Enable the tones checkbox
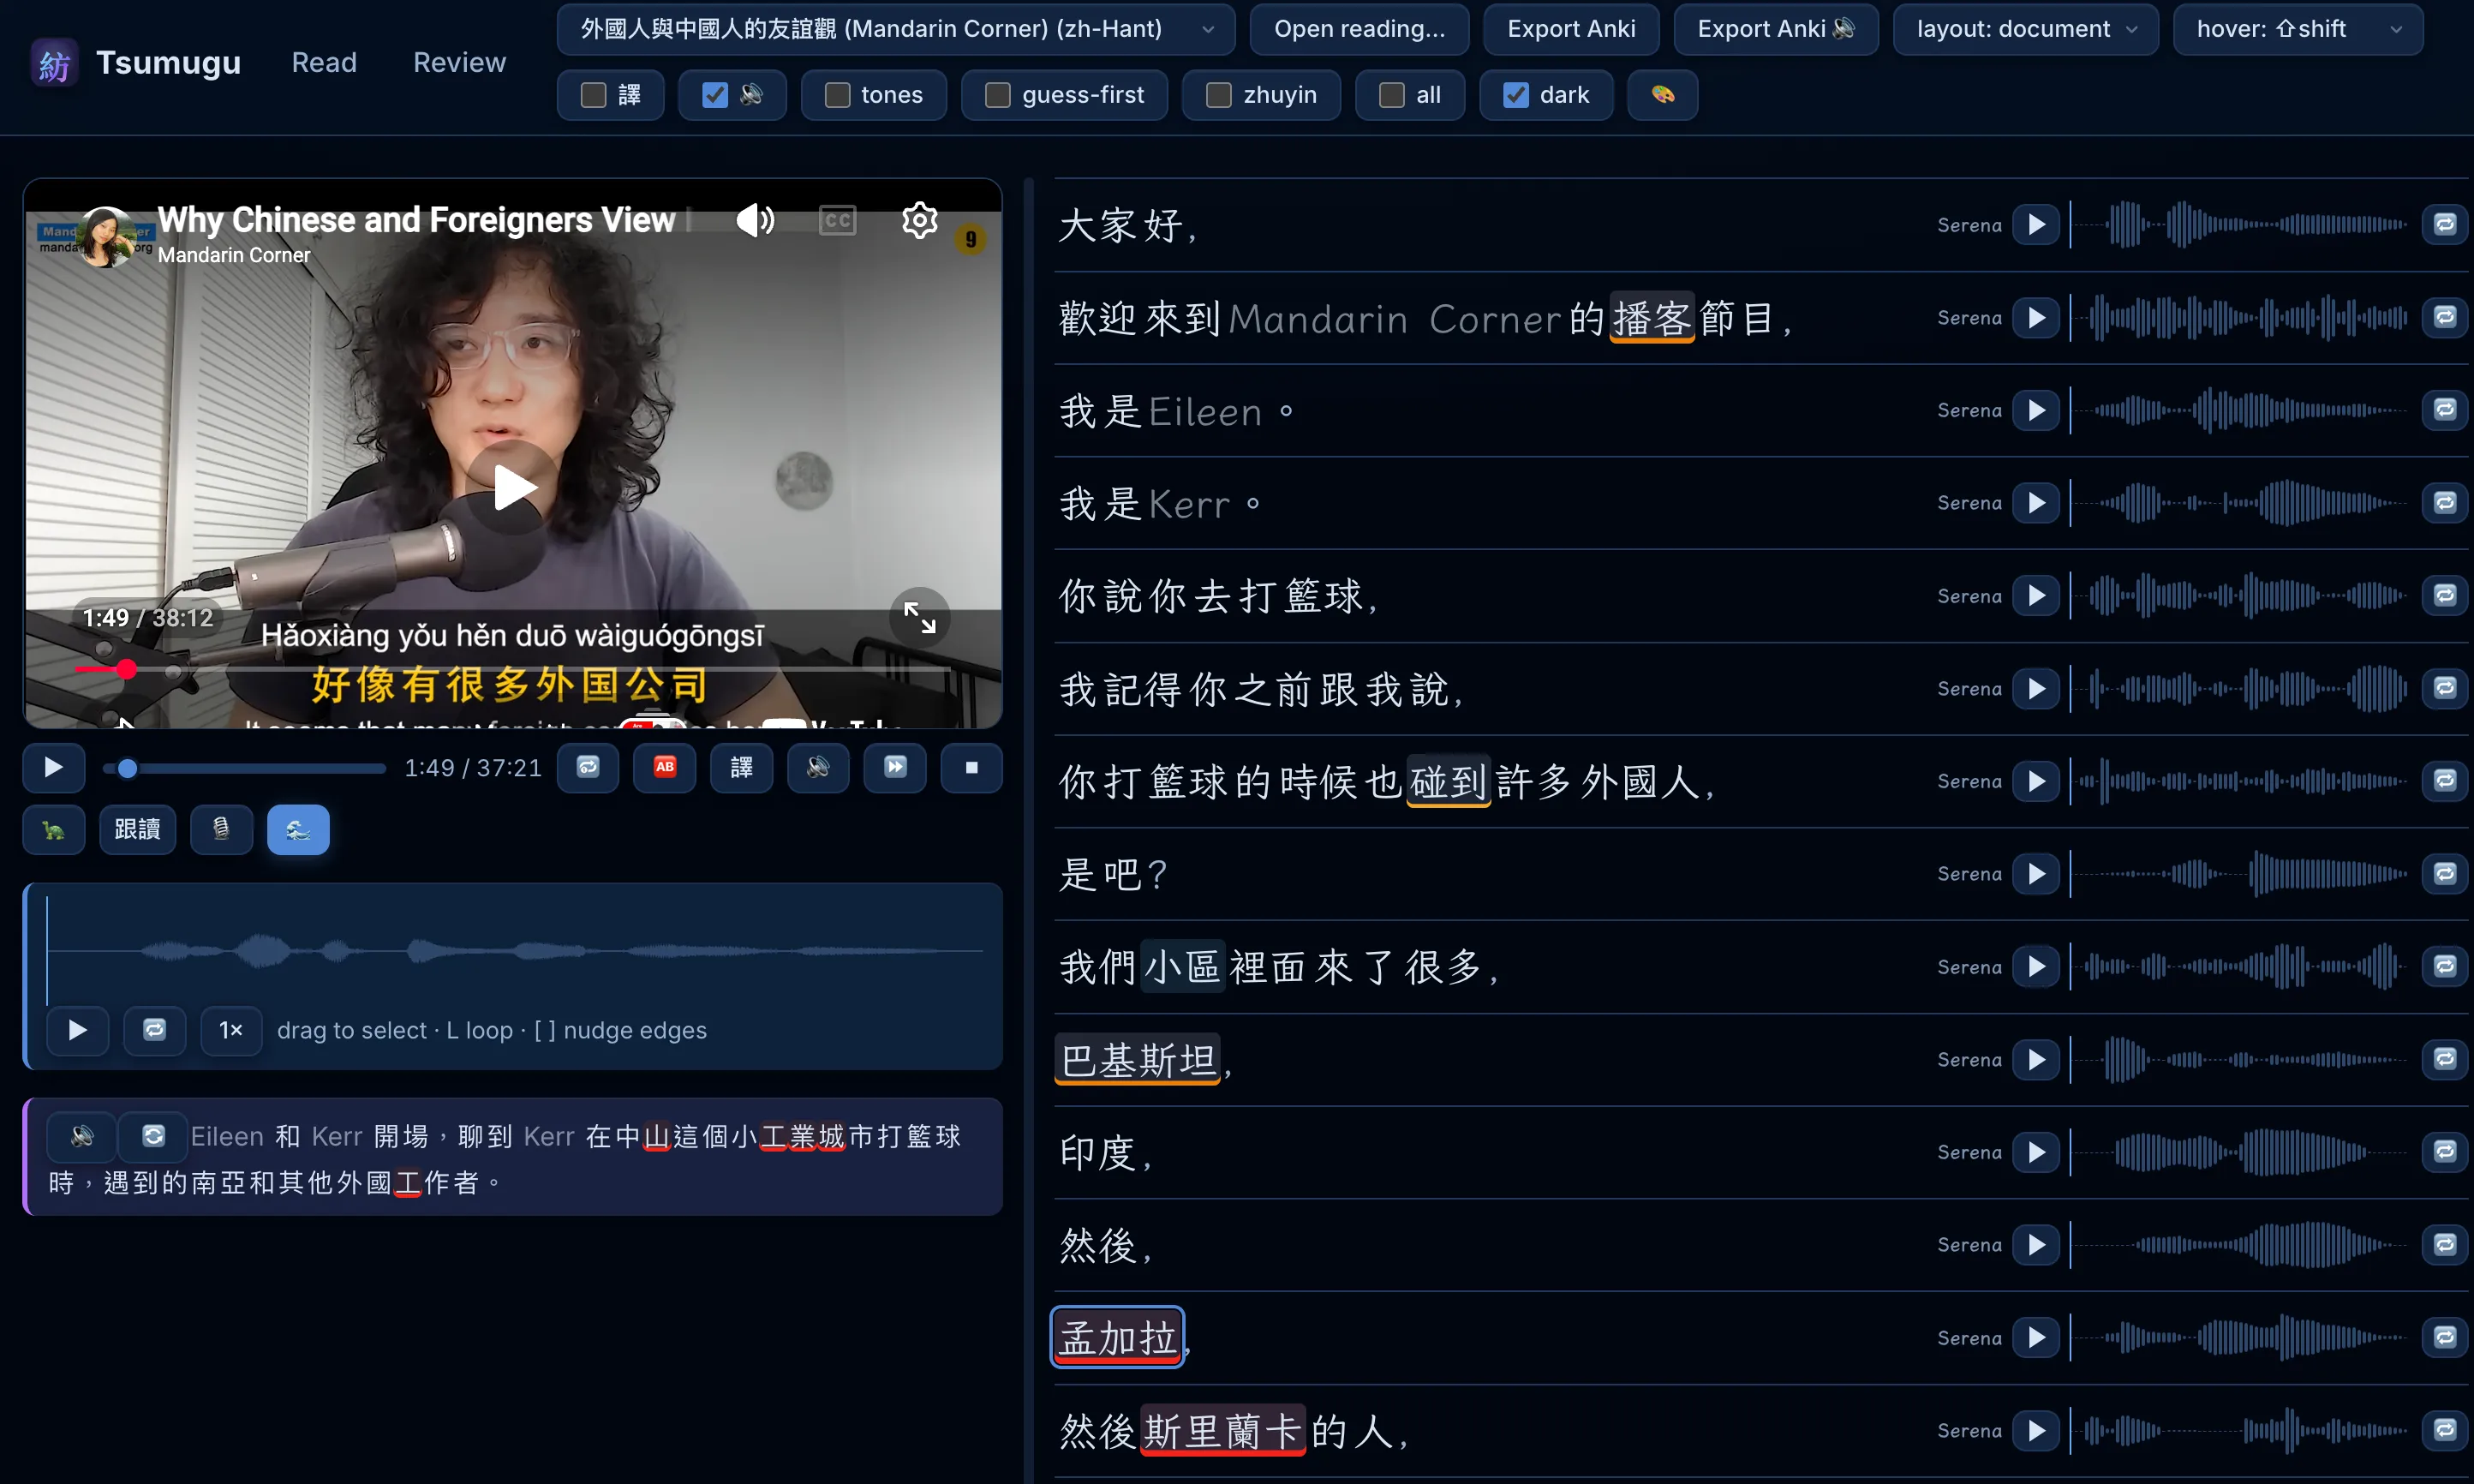2474x1484 pixels. coord(838,95)
